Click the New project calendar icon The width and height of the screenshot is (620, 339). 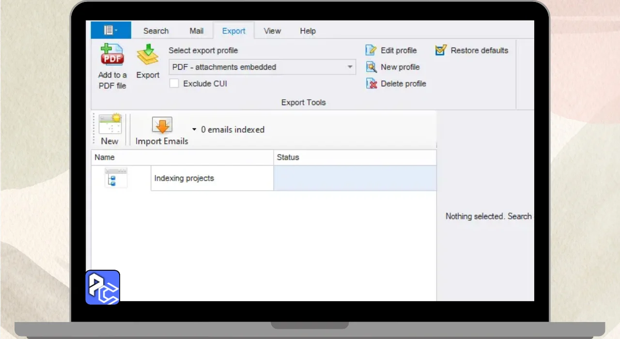(110, 124)
